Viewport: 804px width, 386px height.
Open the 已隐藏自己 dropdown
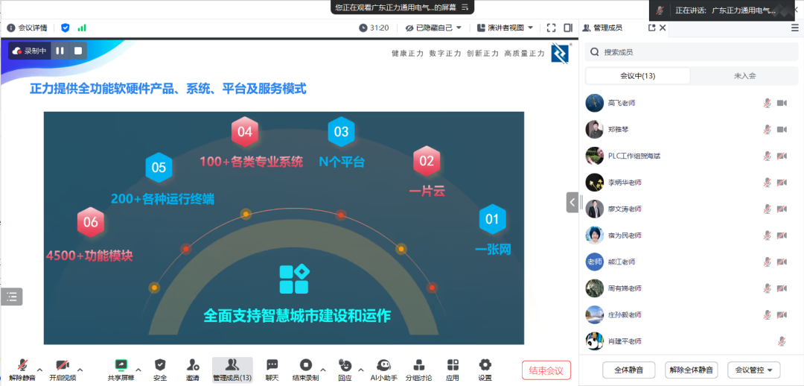(x=434, y=28)
